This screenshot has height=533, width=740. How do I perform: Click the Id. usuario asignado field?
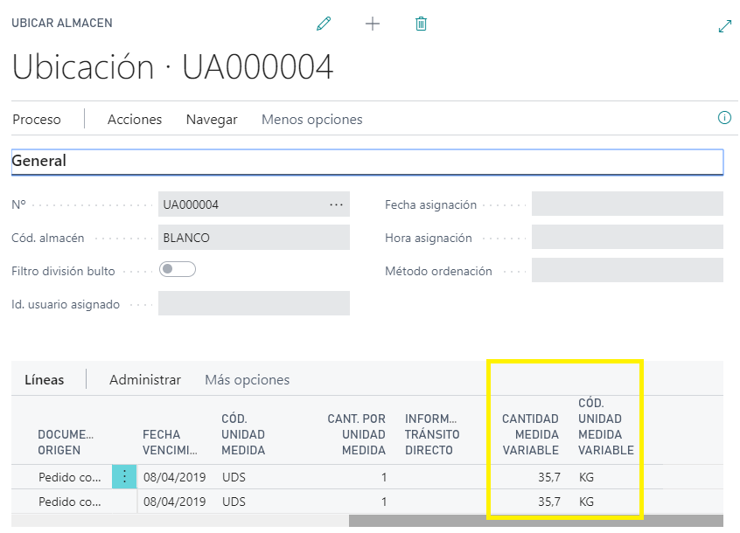(254, 303)
